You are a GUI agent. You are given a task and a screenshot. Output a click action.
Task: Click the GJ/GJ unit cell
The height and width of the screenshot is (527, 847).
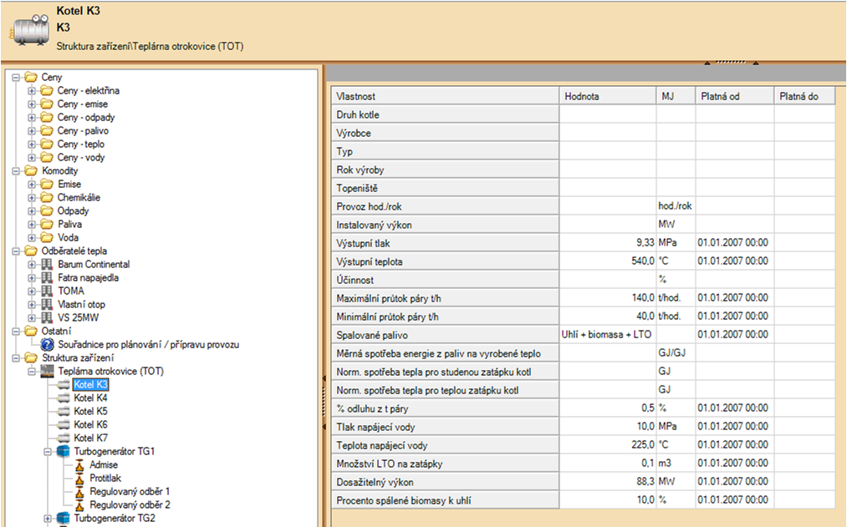(676, 353)
